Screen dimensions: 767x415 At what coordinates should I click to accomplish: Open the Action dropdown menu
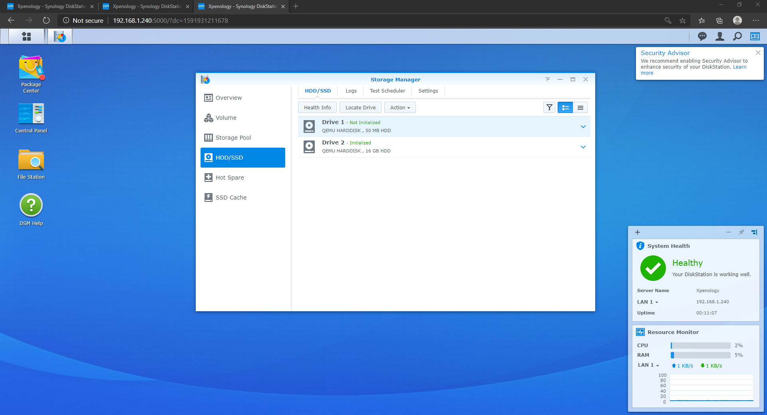pyautogui.click(x=400, y=107)
